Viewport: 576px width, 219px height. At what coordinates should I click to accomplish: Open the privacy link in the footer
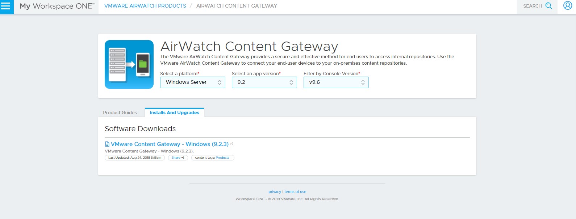(275, 192)
